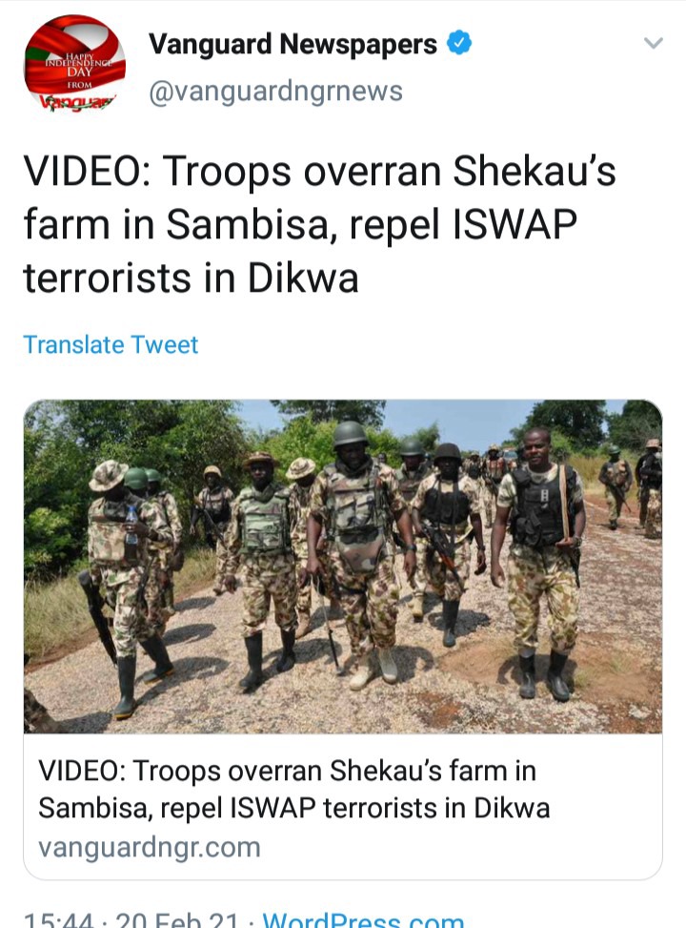The width and height of the screenshot is (686, 928).
Task: Tap 'ISWAP' in the main tweet text
Action: [514, 225]
